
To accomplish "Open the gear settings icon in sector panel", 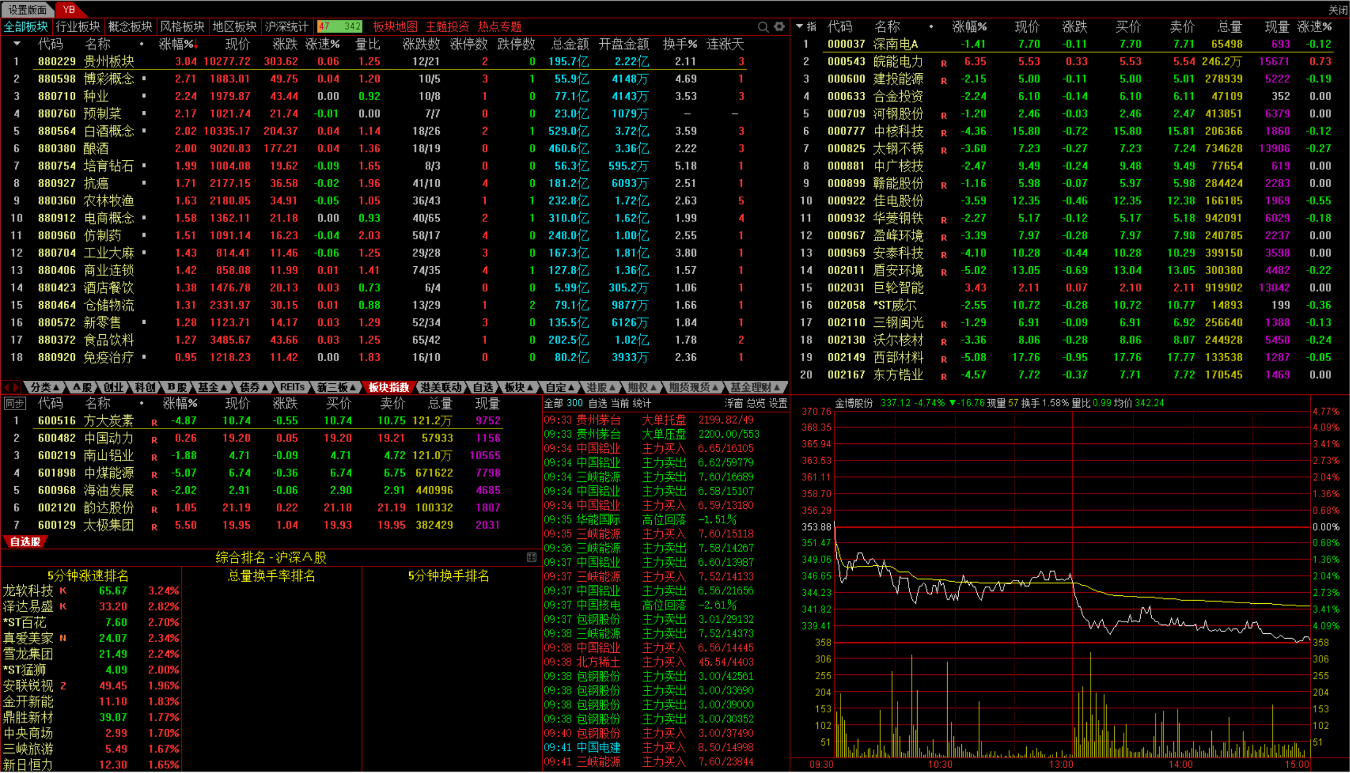I will pyautogui.click(x=779, y=26).
